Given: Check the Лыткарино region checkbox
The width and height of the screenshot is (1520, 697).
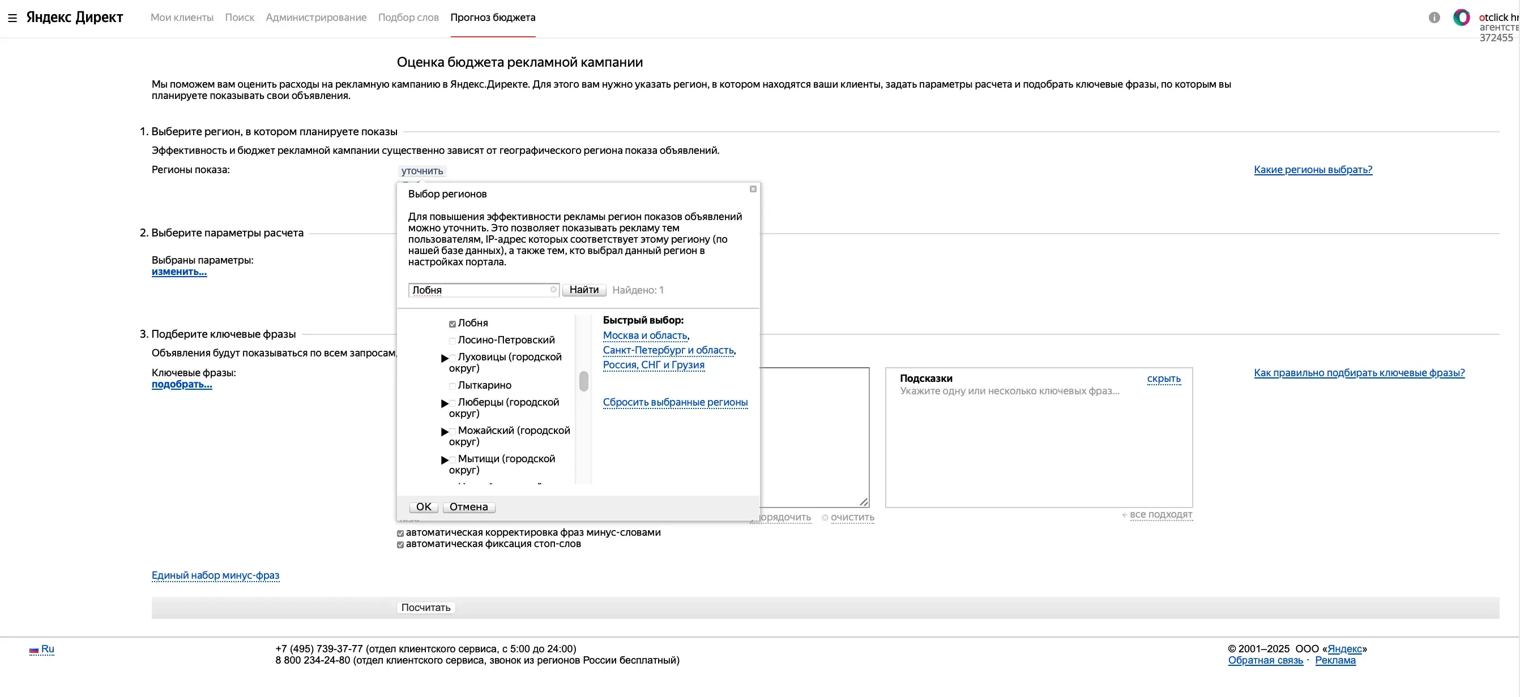Looking at the screenshot, I should pos(452,386).
